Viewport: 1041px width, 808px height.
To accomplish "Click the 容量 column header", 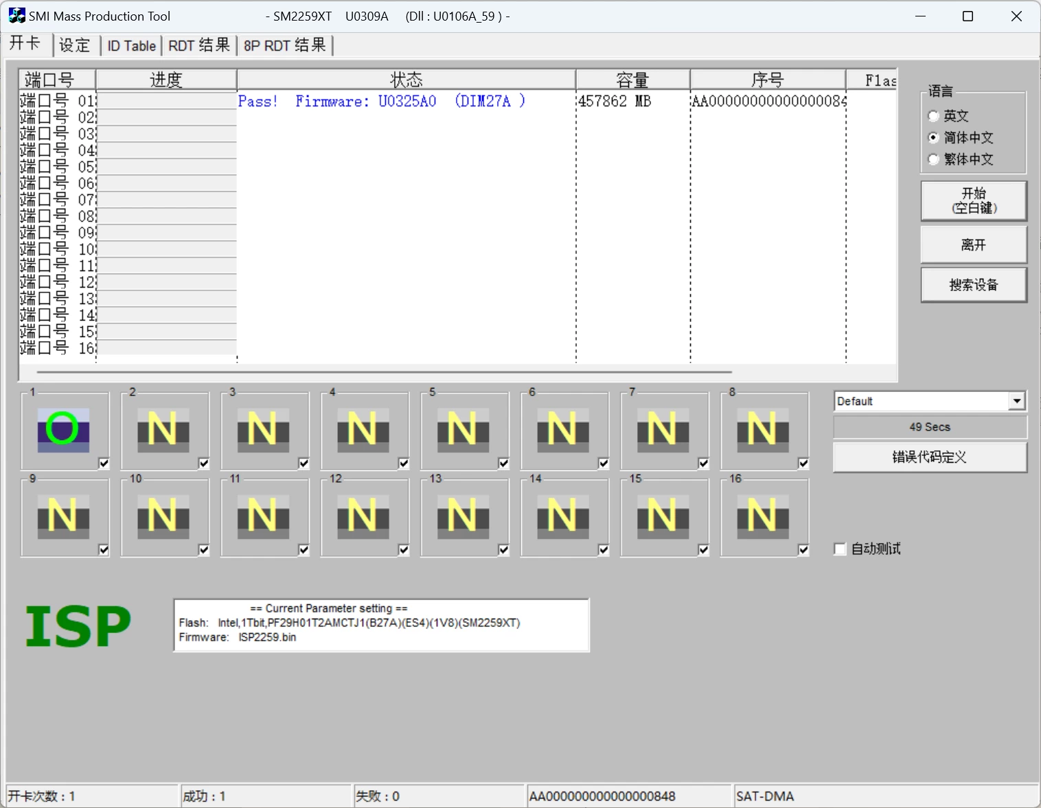I will pos(633,80).
